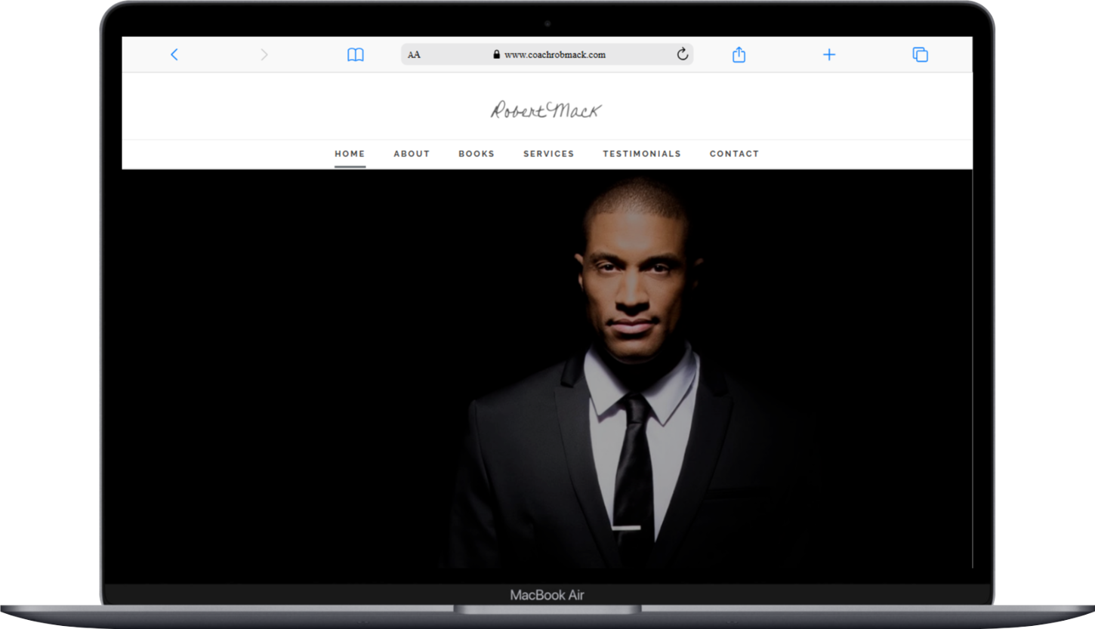
Task: Click the MacBook Air label below the screen
Action: pyautogui.click(x=547, y=595)
